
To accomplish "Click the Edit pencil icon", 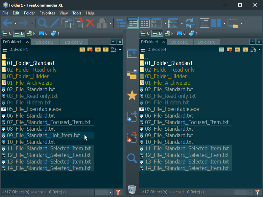I will pos(55,23).
